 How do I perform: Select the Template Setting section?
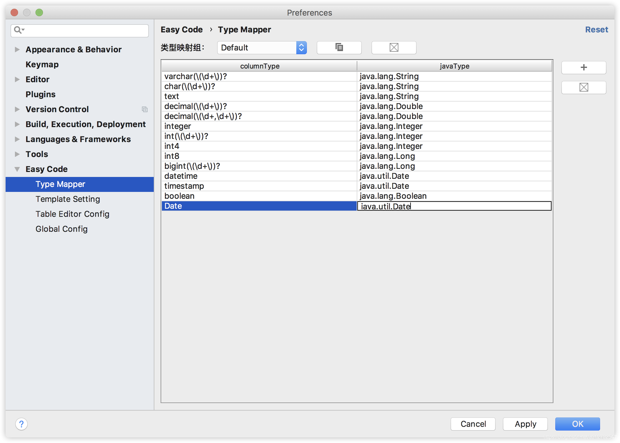point(67,198)
